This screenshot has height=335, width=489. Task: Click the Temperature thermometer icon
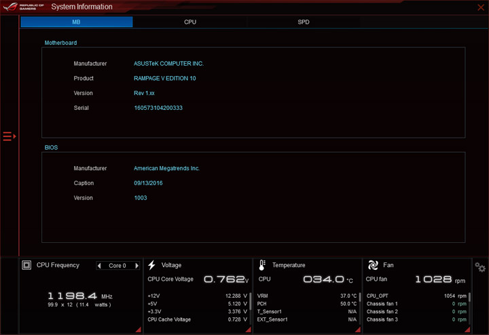[262, 265]
